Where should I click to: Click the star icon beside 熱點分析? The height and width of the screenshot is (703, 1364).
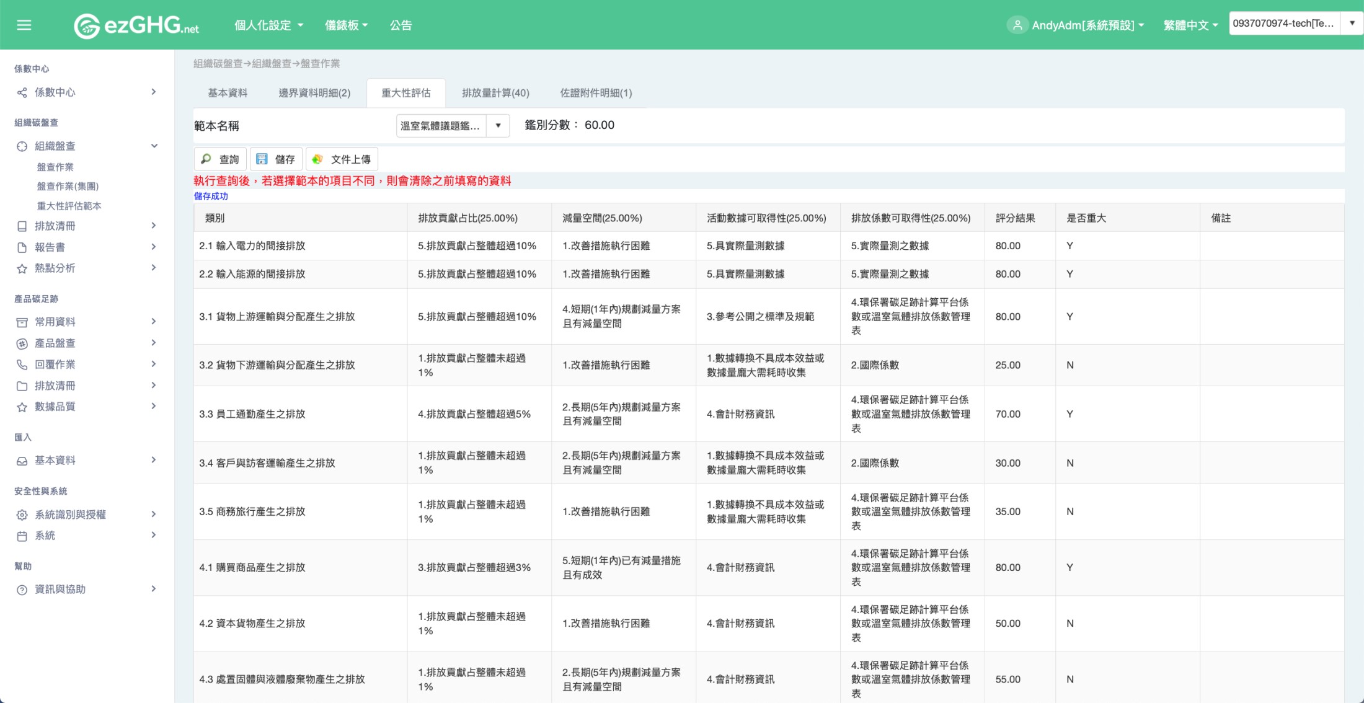[22, 268]
